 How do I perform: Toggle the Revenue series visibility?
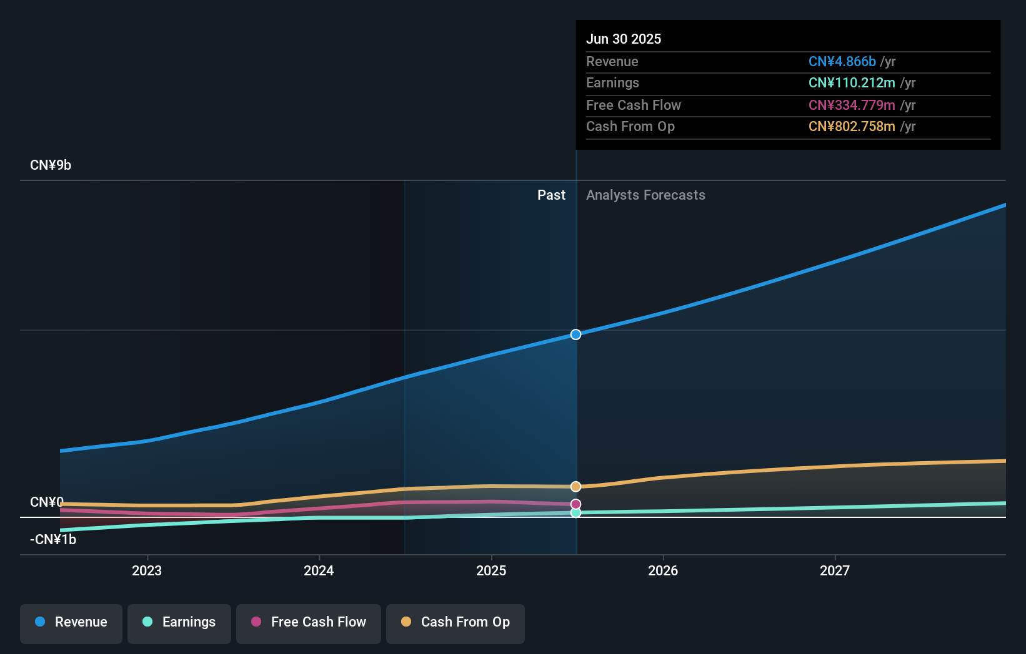[x=71, y=622]
